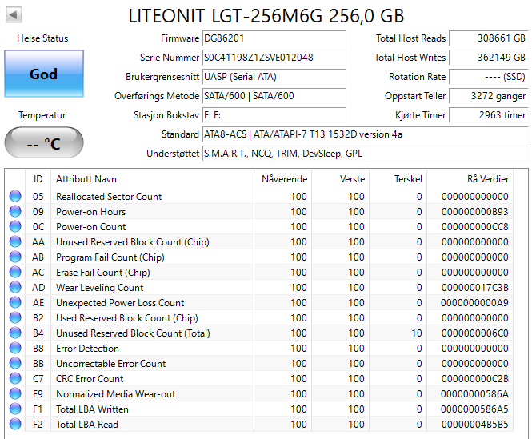Click status circle for Uncorrectable Error Count
Screen dimensions: 532x439
coord(15,363)
